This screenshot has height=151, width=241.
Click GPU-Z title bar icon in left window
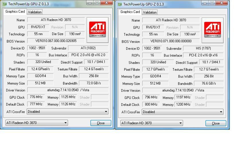pyautogui.click(x=5, y=4)
